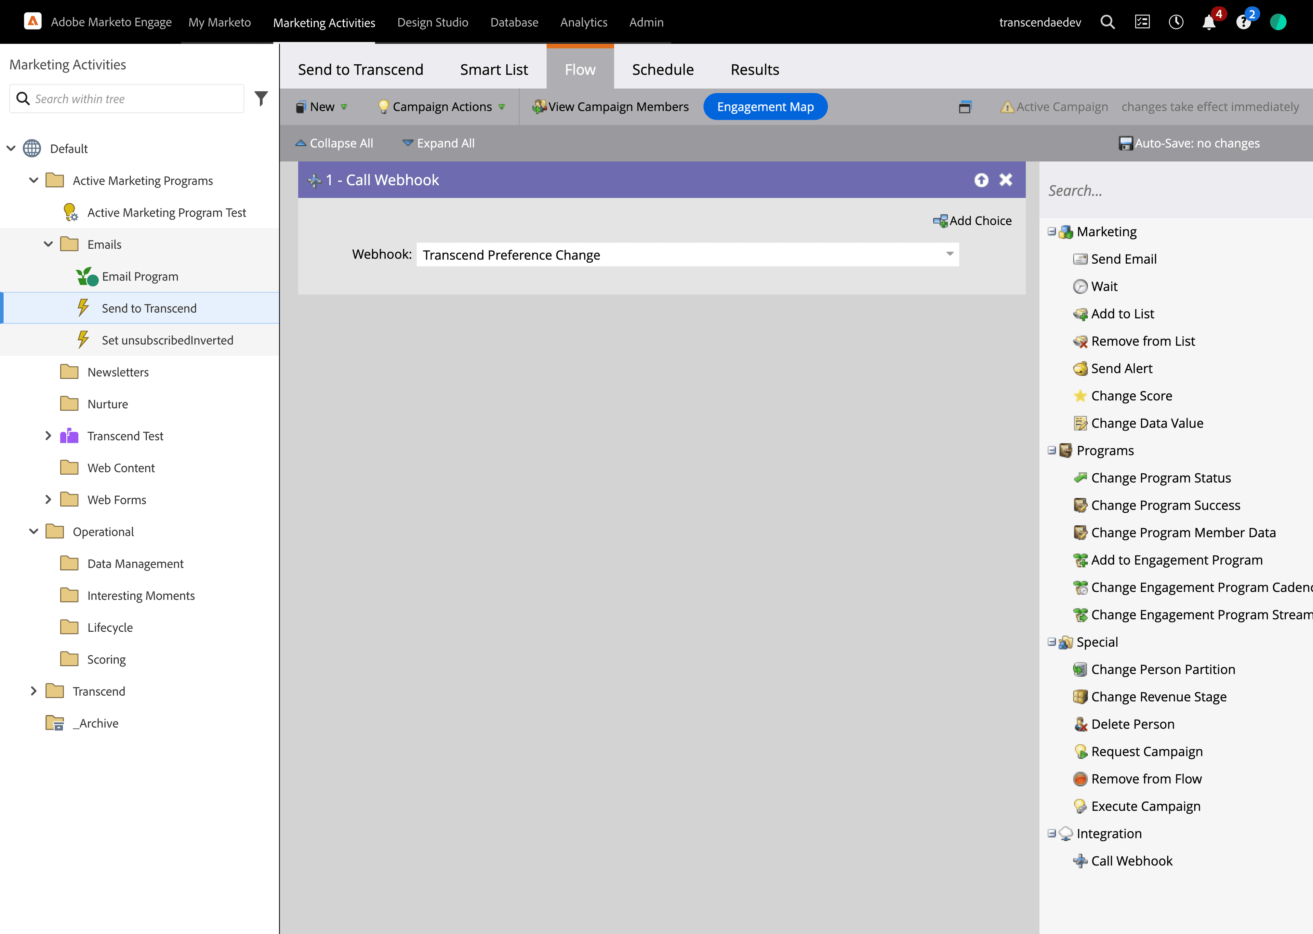The image size is (1313, 934).
Task: Remove the Call Webhook flow step
Action: click(x=1006, y=180)
